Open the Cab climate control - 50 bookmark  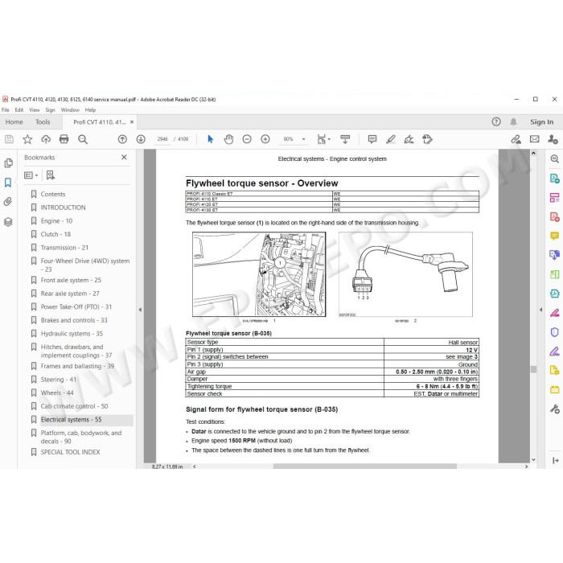[x=74, y=406]
